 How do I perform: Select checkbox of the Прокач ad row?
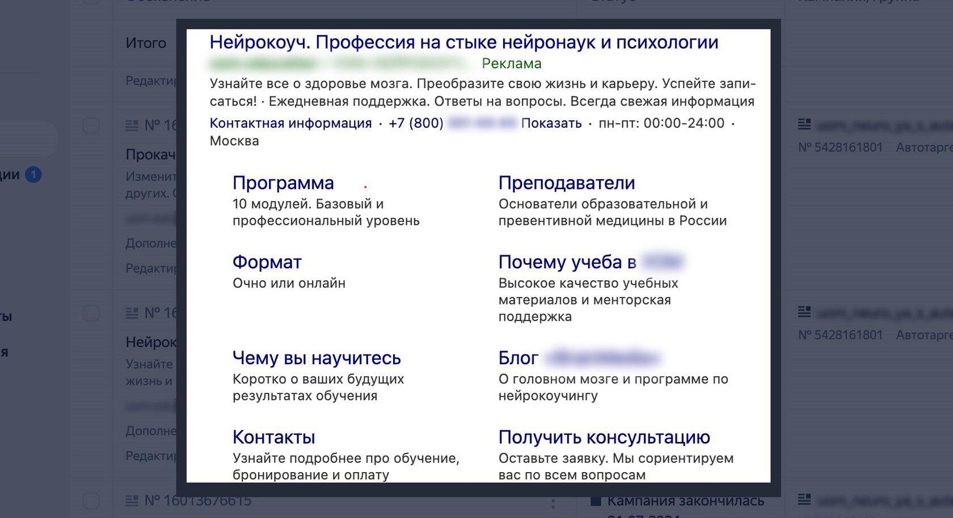(x=91, y=125)
